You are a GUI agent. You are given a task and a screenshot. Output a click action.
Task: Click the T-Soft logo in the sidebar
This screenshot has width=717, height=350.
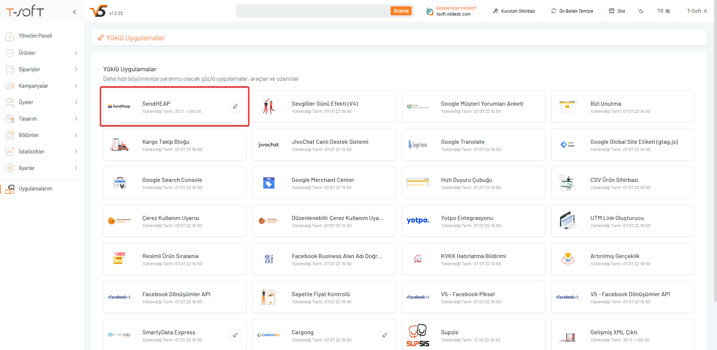(25, 11)
